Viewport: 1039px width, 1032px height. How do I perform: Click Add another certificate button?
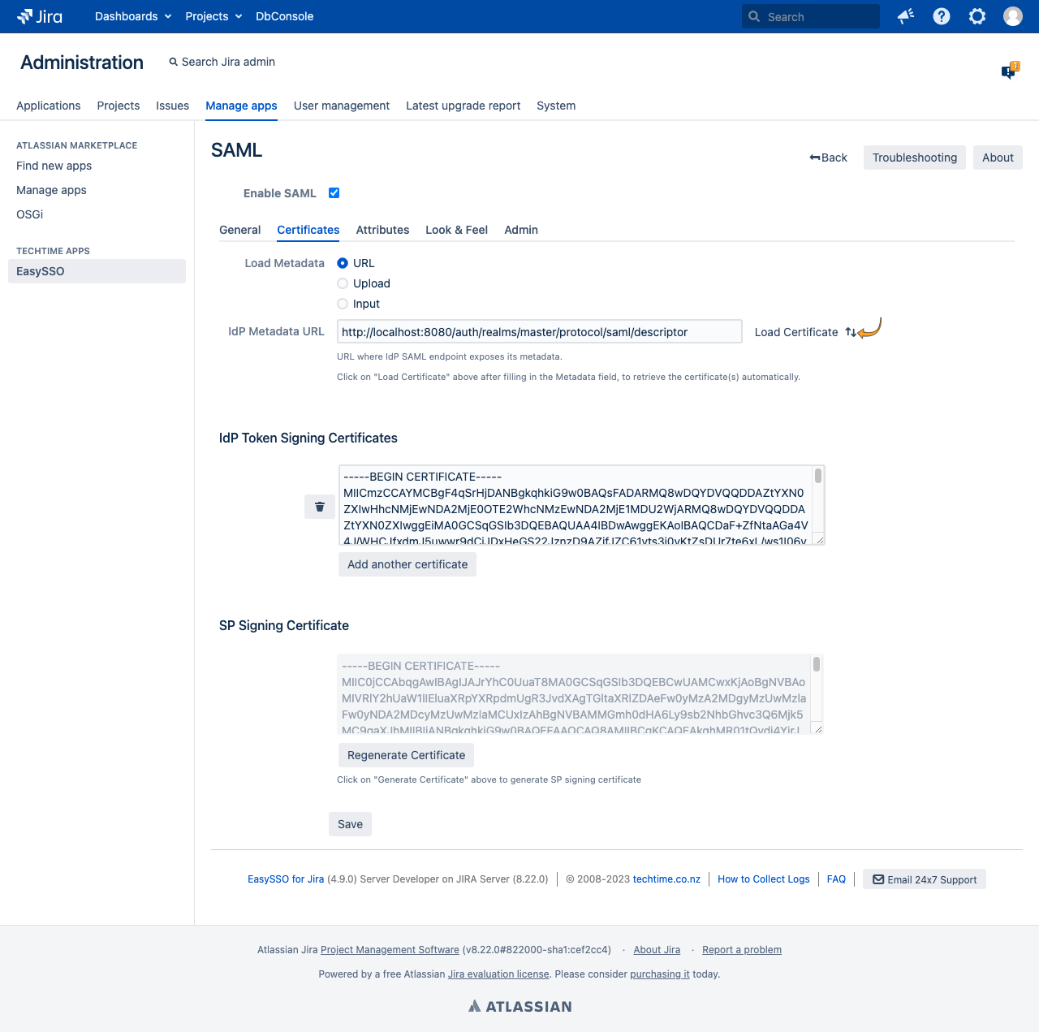407,564
